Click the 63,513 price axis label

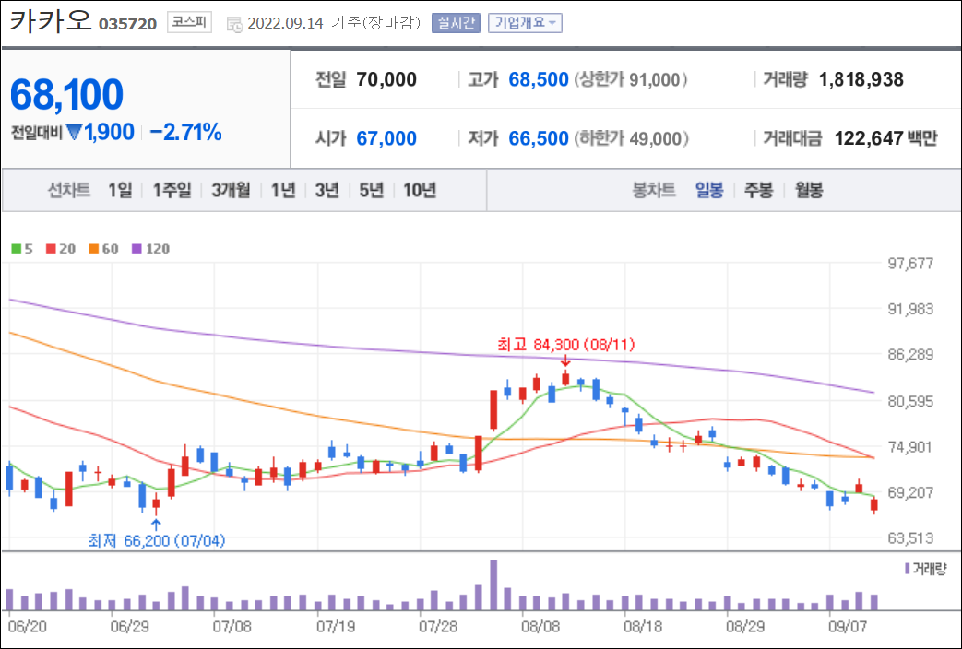coord(910,538)
